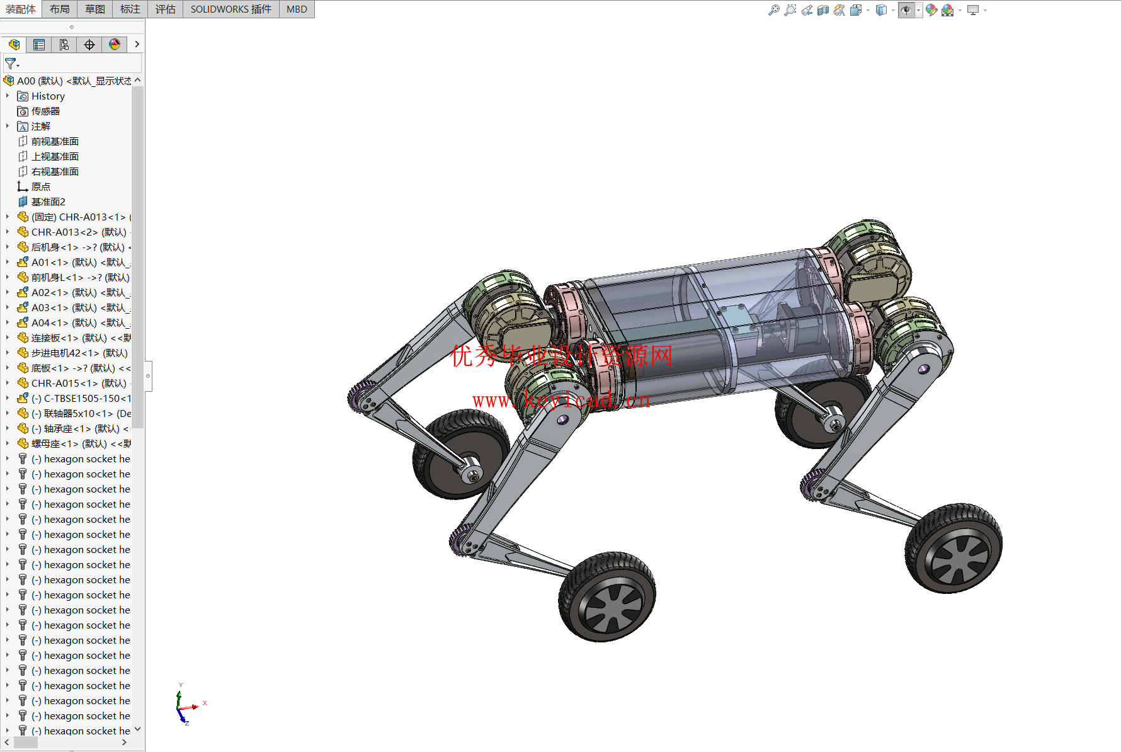Select the DimXpertManager crosshair tab
The width and height of the screenshot is (1121, 752).
click(x=89, y=44)
